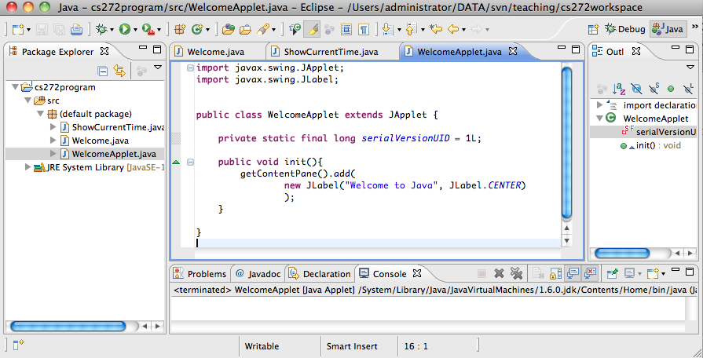The width and height of the screenshot is (703, 358).
Task: Open a New Console View icon
Action: pyautogui.click(x=654, y=273)
